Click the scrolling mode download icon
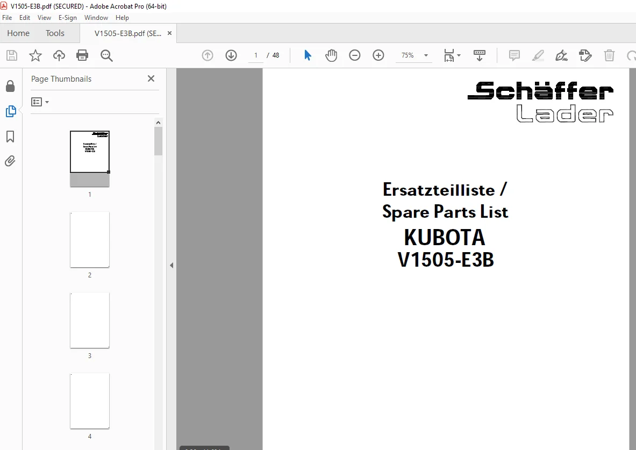This screenshot has height=450, width=636. tap(480, 55)
